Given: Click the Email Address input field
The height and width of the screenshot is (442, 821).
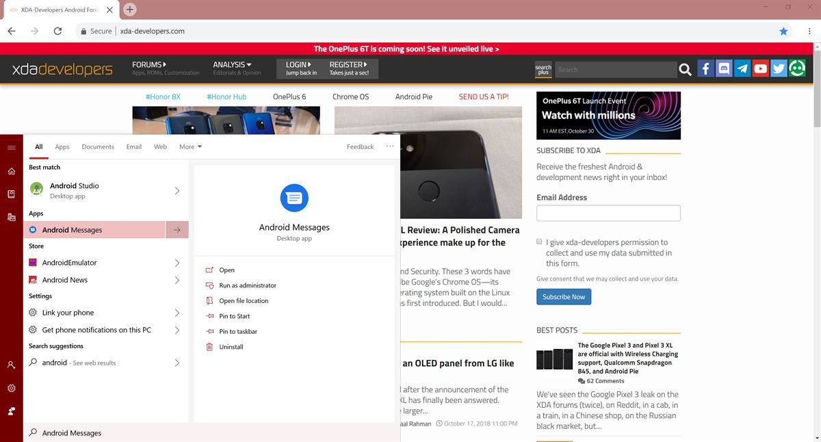Looking at the screenshot, I should click(608, 213).
